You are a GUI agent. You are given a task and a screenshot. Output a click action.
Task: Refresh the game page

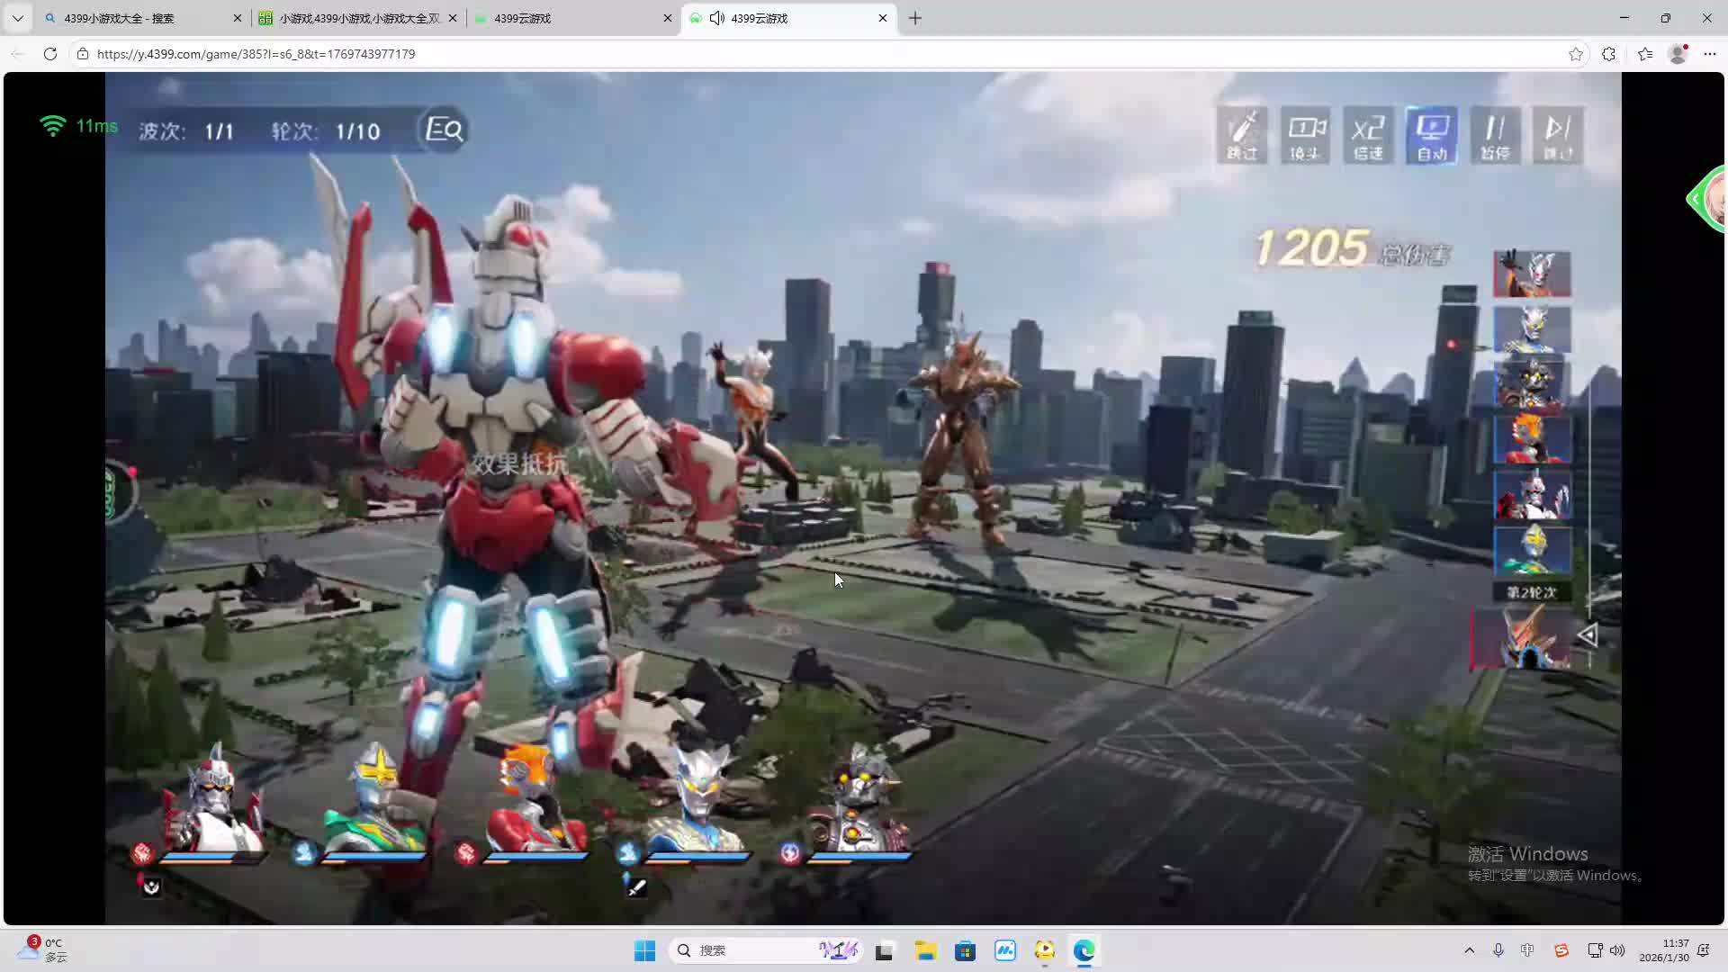[x=50, y=54]
